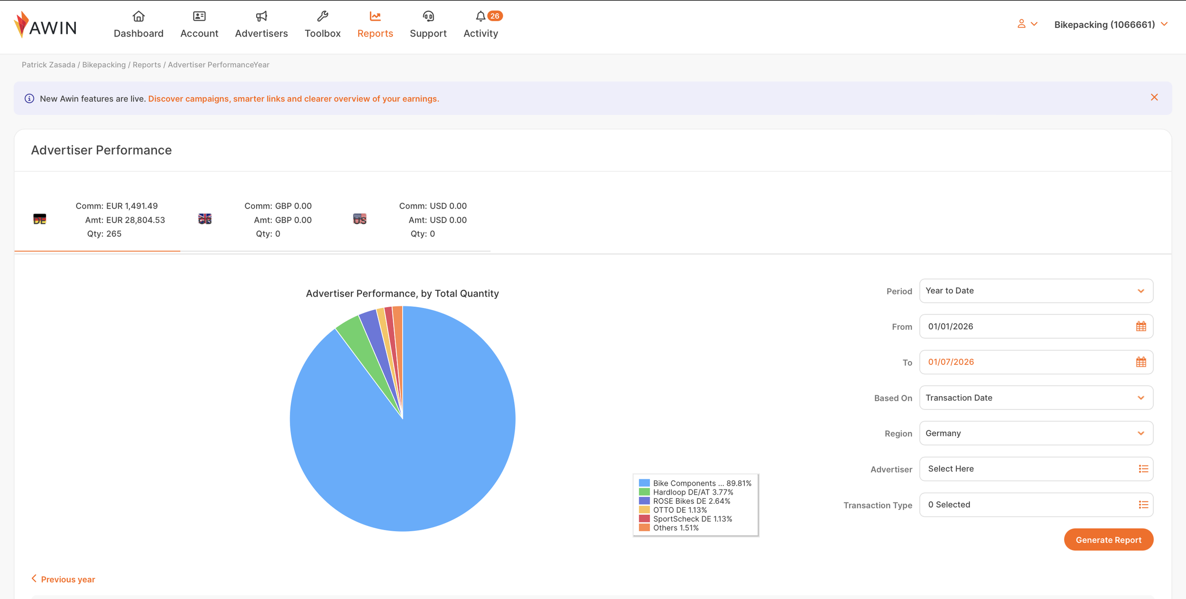Click the Advertiser Select Here field

1036,469
